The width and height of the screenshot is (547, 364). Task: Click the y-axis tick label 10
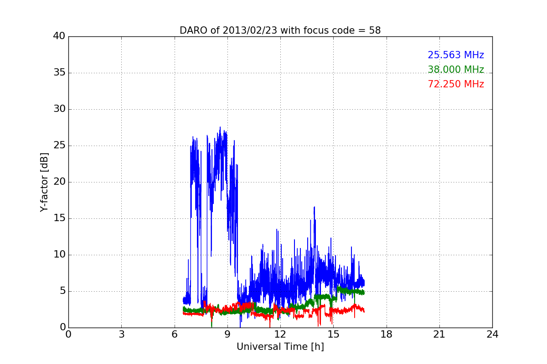click(x=59, y=255)
